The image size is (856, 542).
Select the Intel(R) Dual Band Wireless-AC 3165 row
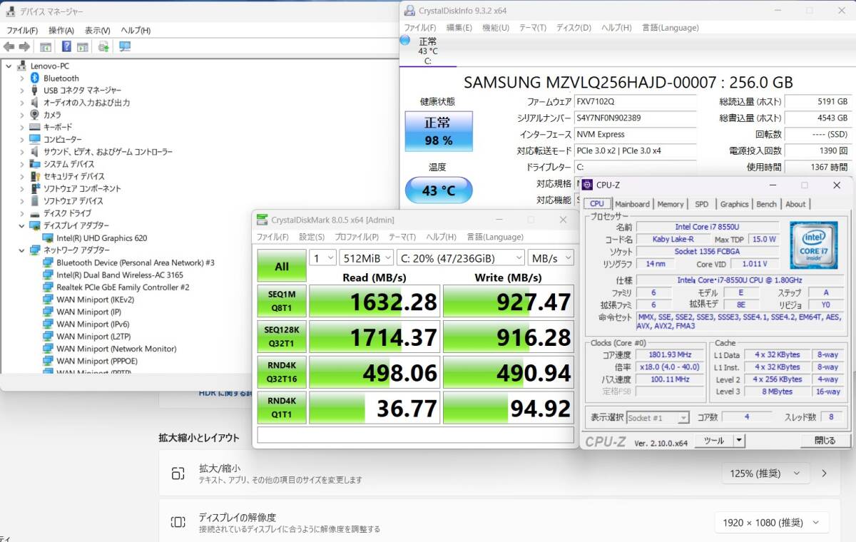120,275
